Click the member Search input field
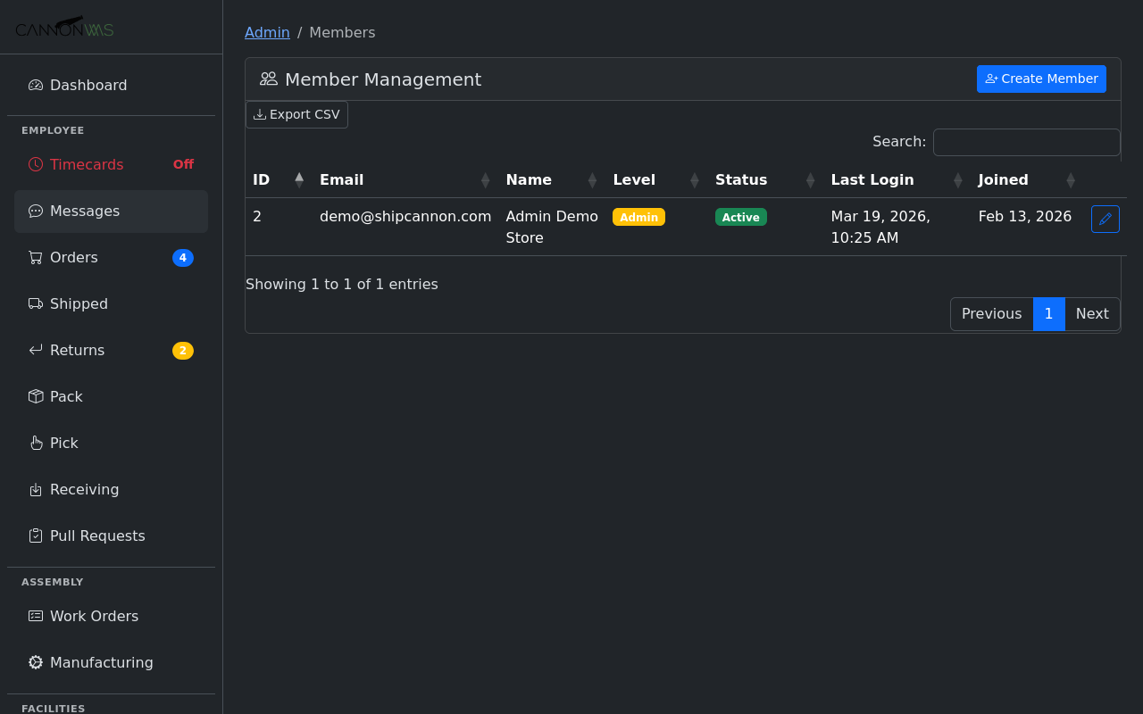Viewport: 1143px width, 714px height. [x=1026, y=142]
